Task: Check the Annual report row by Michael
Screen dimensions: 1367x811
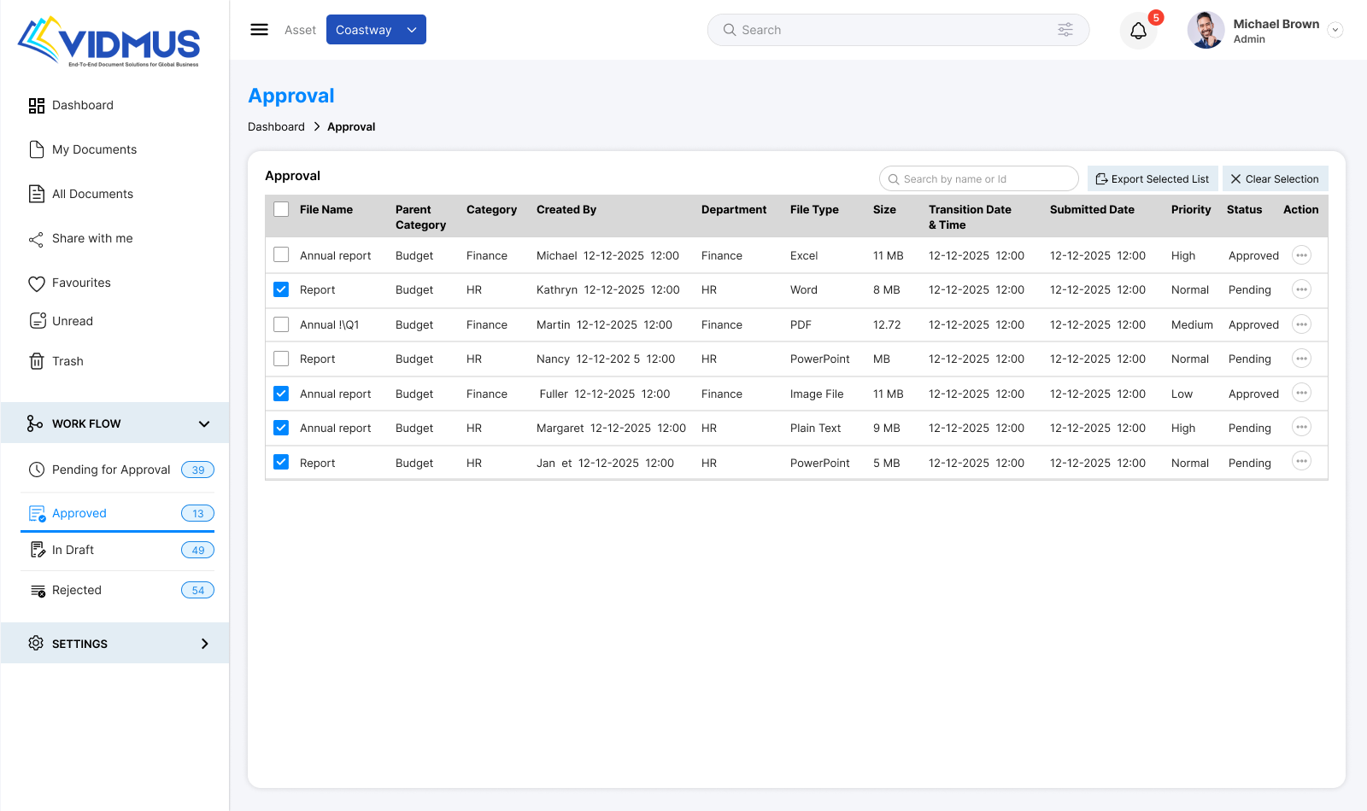Action: click(x=281, y=255)
